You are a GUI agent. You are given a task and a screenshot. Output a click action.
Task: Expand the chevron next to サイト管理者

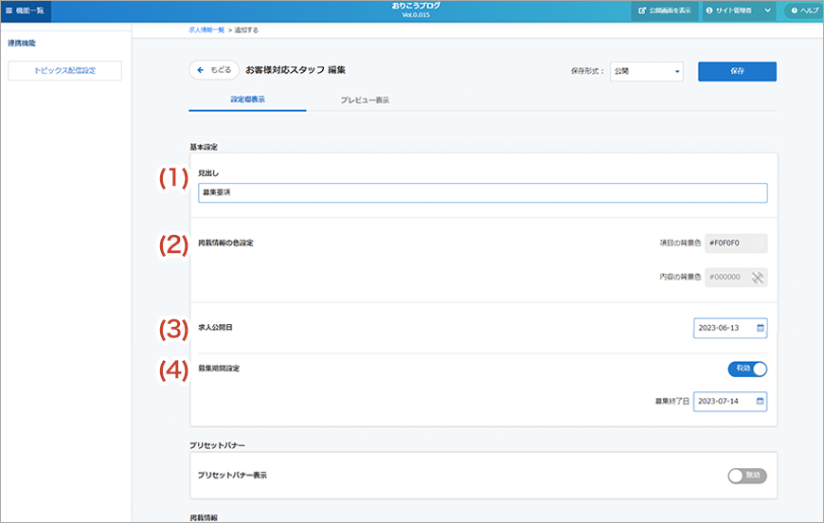pos(767,10)
